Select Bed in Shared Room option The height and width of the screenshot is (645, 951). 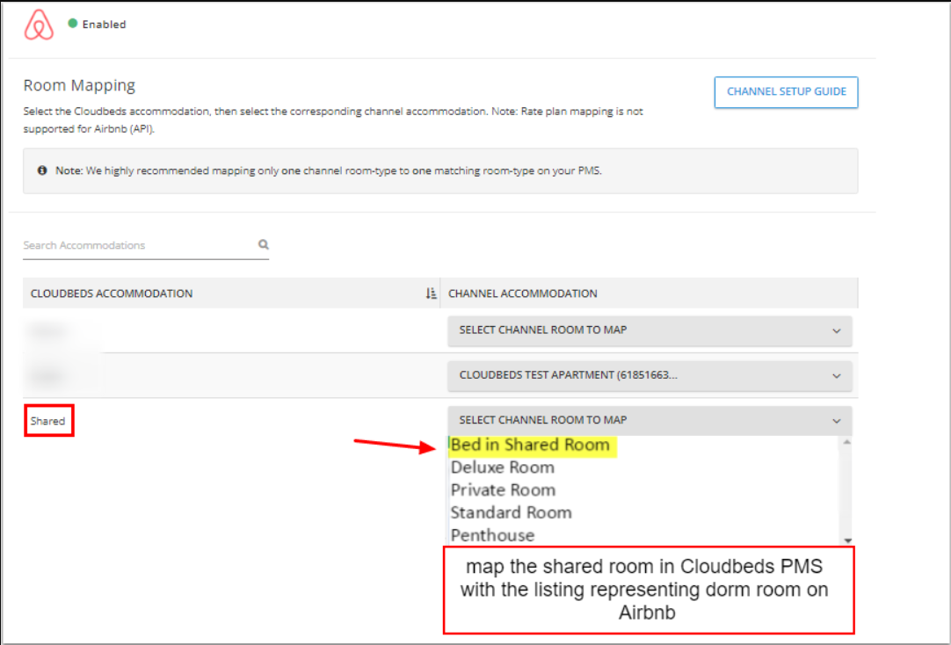(x=530, y=446)
